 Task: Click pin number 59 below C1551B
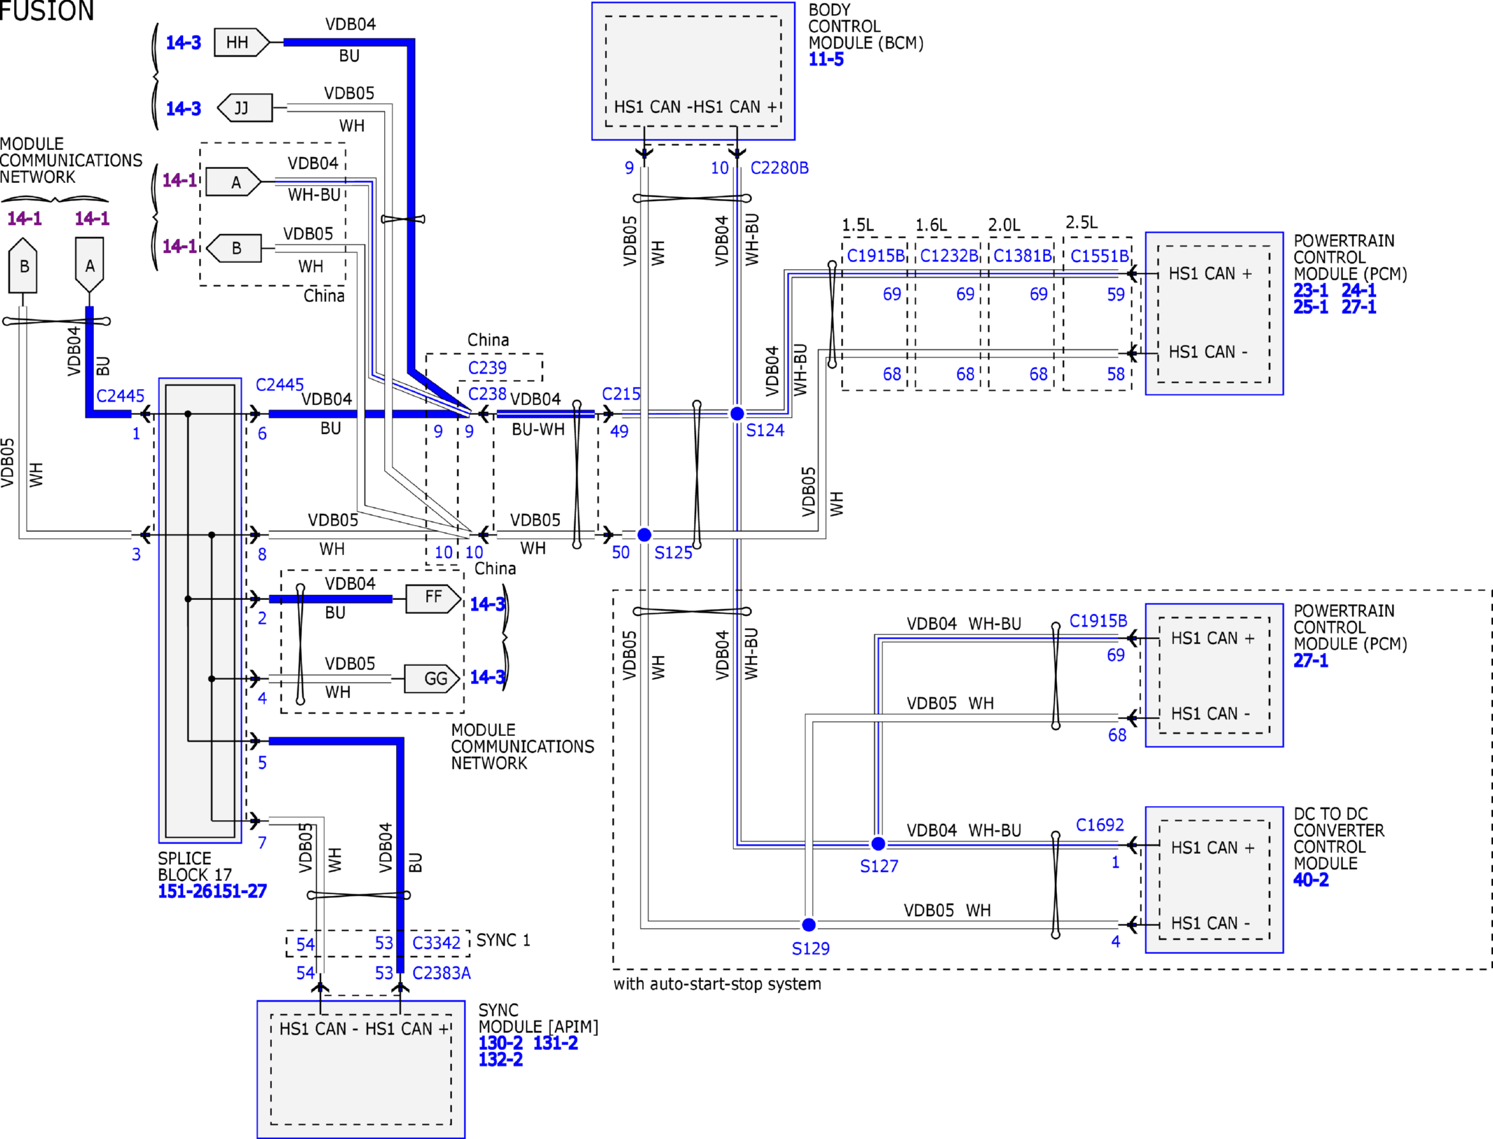1116,294
